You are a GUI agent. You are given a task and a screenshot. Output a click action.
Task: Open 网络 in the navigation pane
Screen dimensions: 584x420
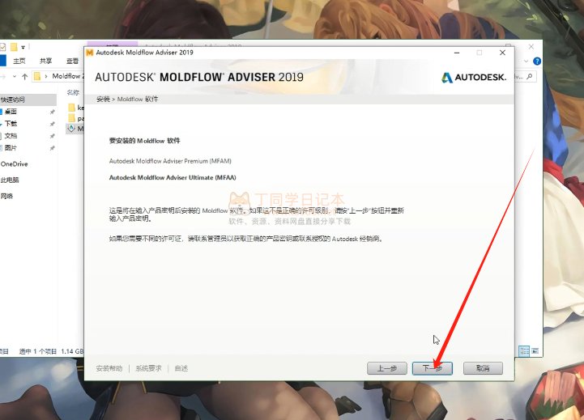[x=6, y=196]
